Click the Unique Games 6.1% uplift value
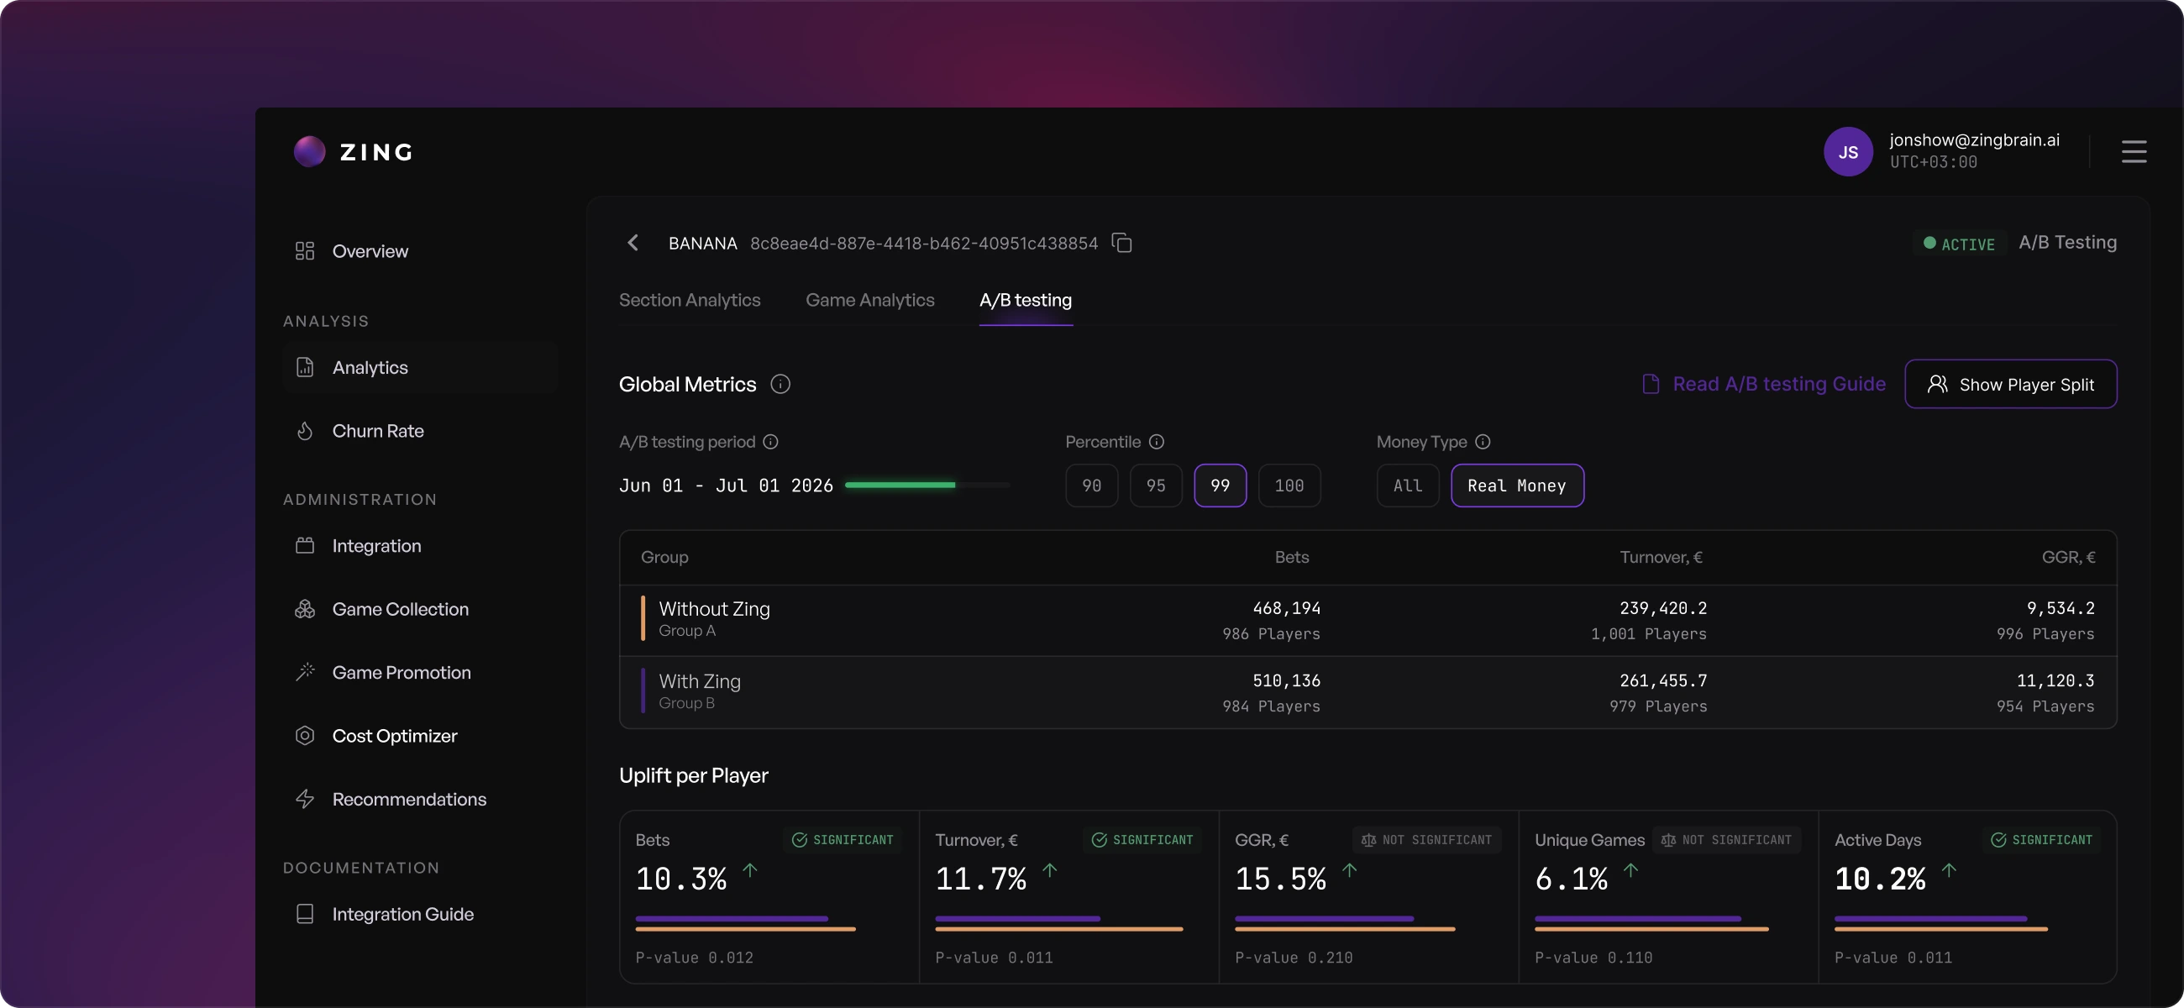The image size is (2184, 1008). (1571, 879)
